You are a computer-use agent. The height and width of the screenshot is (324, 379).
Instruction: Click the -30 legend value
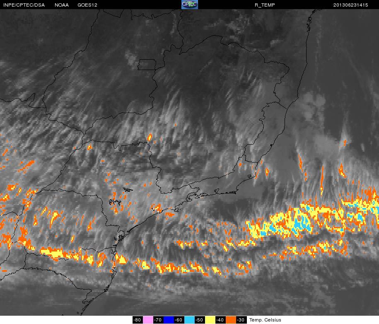[x=241, y=320]
